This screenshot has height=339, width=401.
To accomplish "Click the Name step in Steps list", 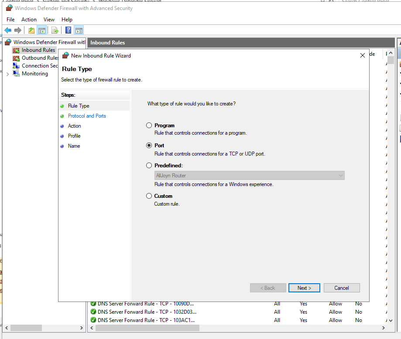I will tap(74, 146).
